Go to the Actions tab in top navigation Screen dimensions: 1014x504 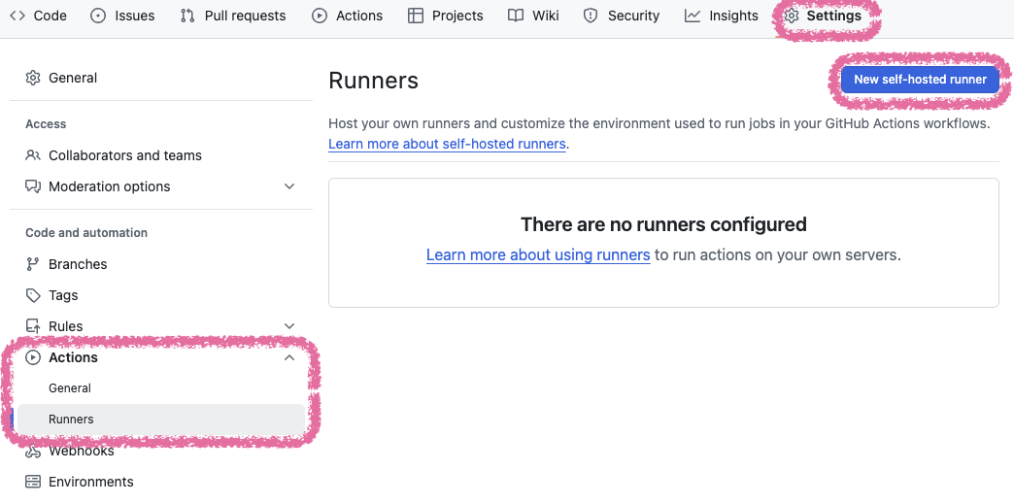pyautogui.click(x=348, y=16)
